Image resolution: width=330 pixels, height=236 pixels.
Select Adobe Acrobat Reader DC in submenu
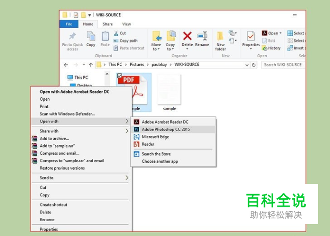click(173, 122)
